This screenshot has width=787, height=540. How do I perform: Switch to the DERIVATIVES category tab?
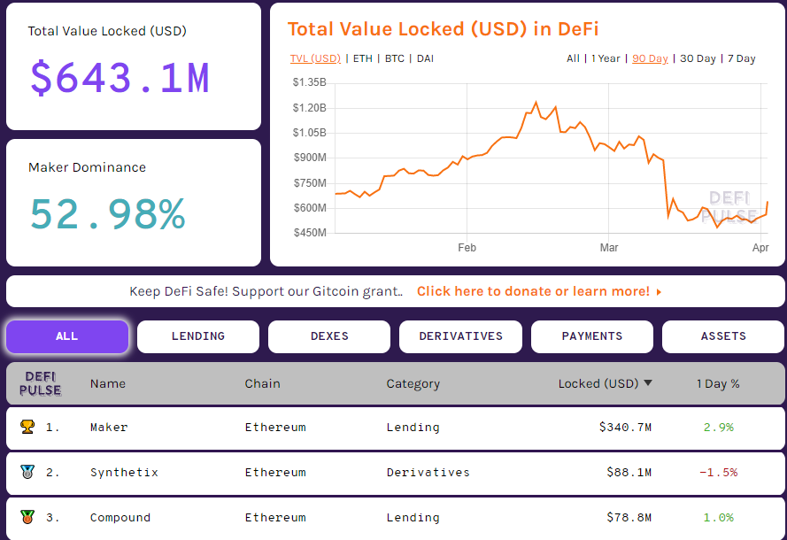pyautogui.click(x=460, y=336)
